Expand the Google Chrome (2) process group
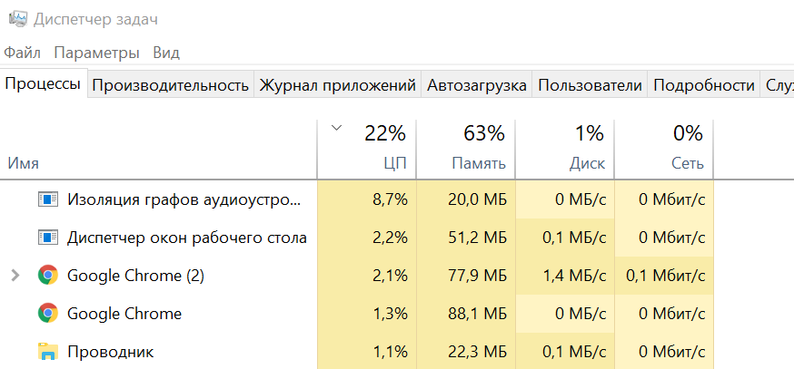Screen dimensions: 794x369 click(x=15, y=276)
